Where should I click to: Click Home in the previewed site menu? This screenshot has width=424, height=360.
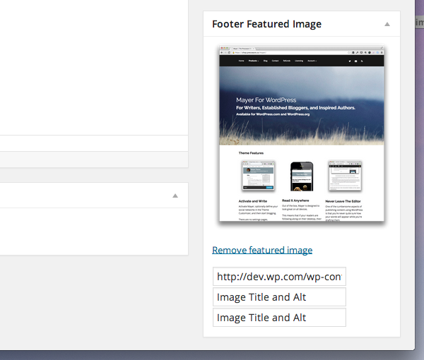241,61
